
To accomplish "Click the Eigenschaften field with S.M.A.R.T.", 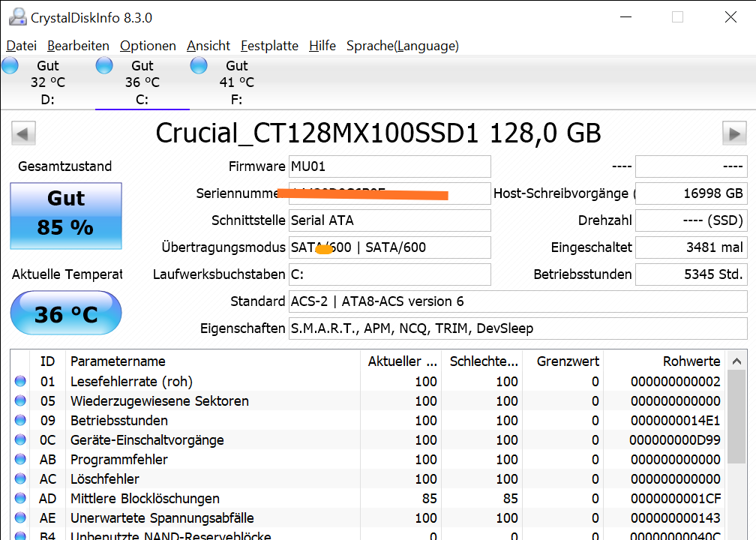I will coord(517,328).
